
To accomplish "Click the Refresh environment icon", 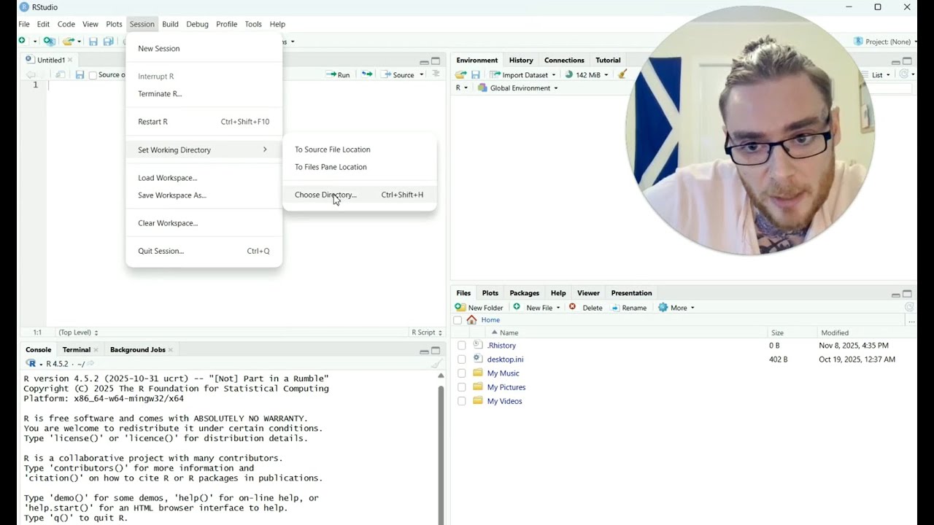I will coord(904,74).
